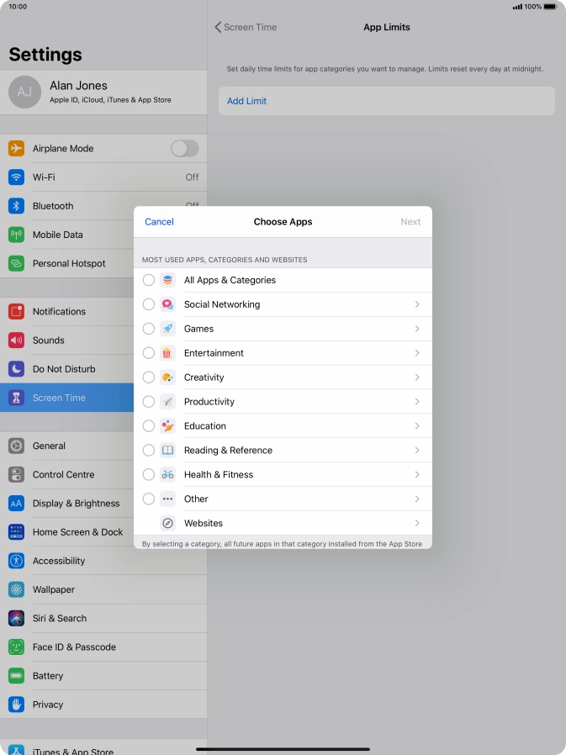Click the Privacy hand icon
Viewport: 566px width, 755px height.
tap(16, 705)
